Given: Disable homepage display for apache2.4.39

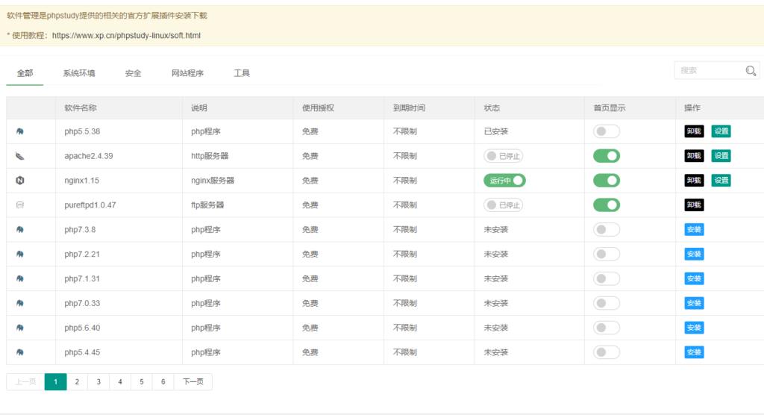Looking at the screenshot, I should [x=606, y=156].
